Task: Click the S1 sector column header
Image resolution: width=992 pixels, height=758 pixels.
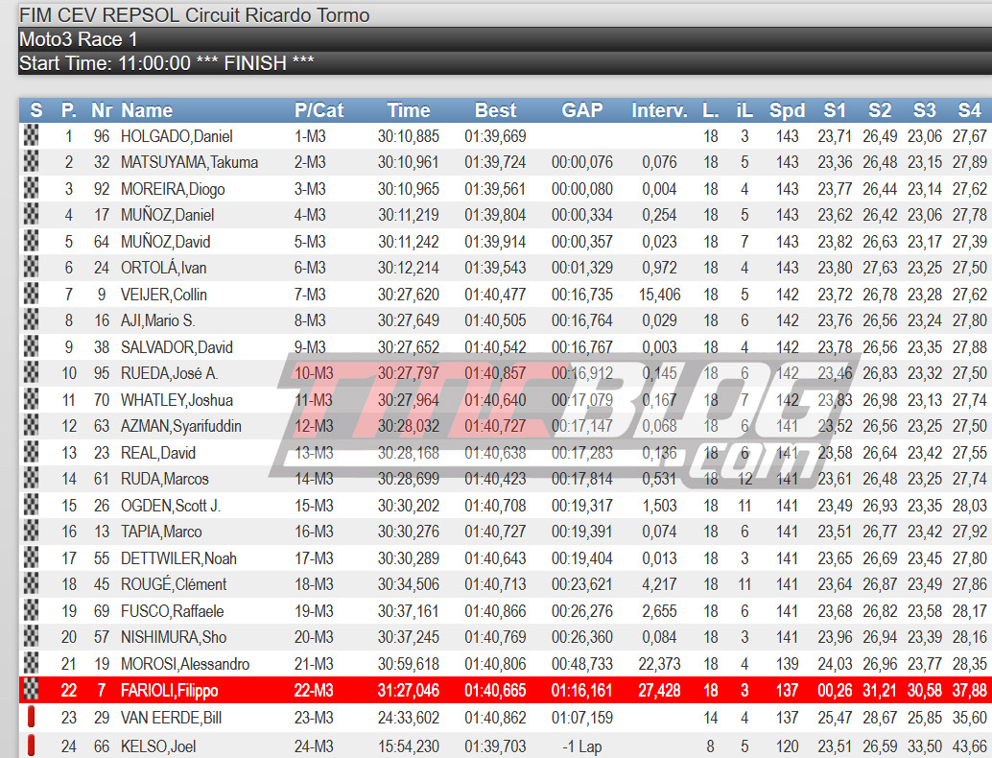Action: [x=835, y=110]
